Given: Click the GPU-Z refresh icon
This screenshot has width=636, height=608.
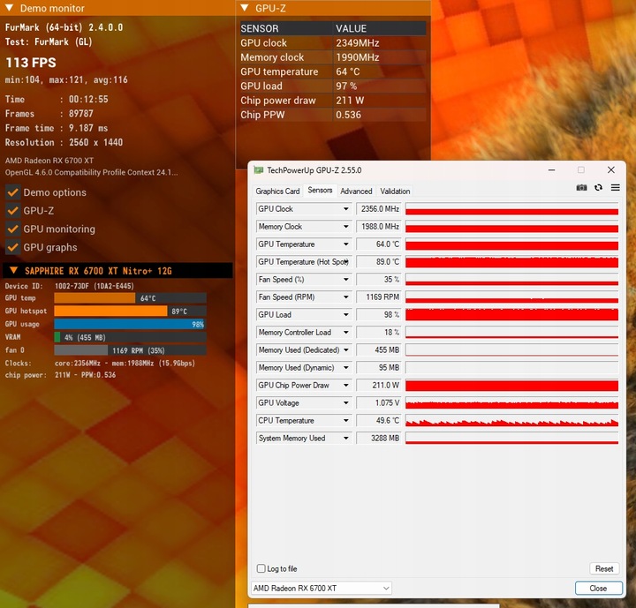Looking at the screenshot, I should coord(598,188).
